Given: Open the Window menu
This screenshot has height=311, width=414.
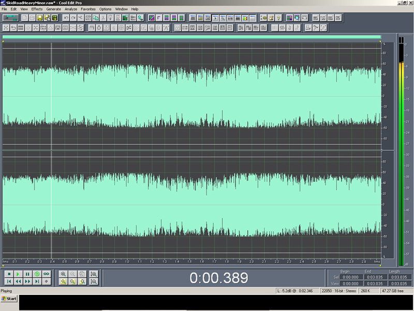Looking at the screenshot, I should [x=122, y=9].
